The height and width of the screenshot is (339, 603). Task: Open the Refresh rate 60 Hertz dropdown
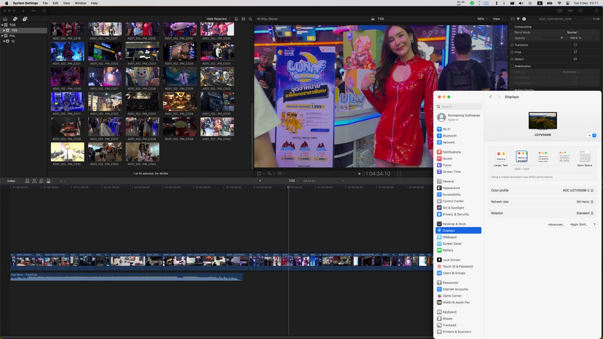coord(584,202)
